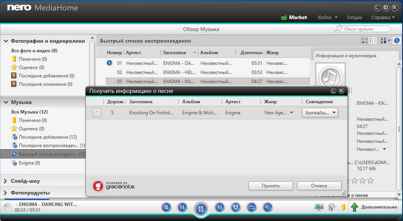
Task: Switch to thumbnail view
Action: (364, 41)
